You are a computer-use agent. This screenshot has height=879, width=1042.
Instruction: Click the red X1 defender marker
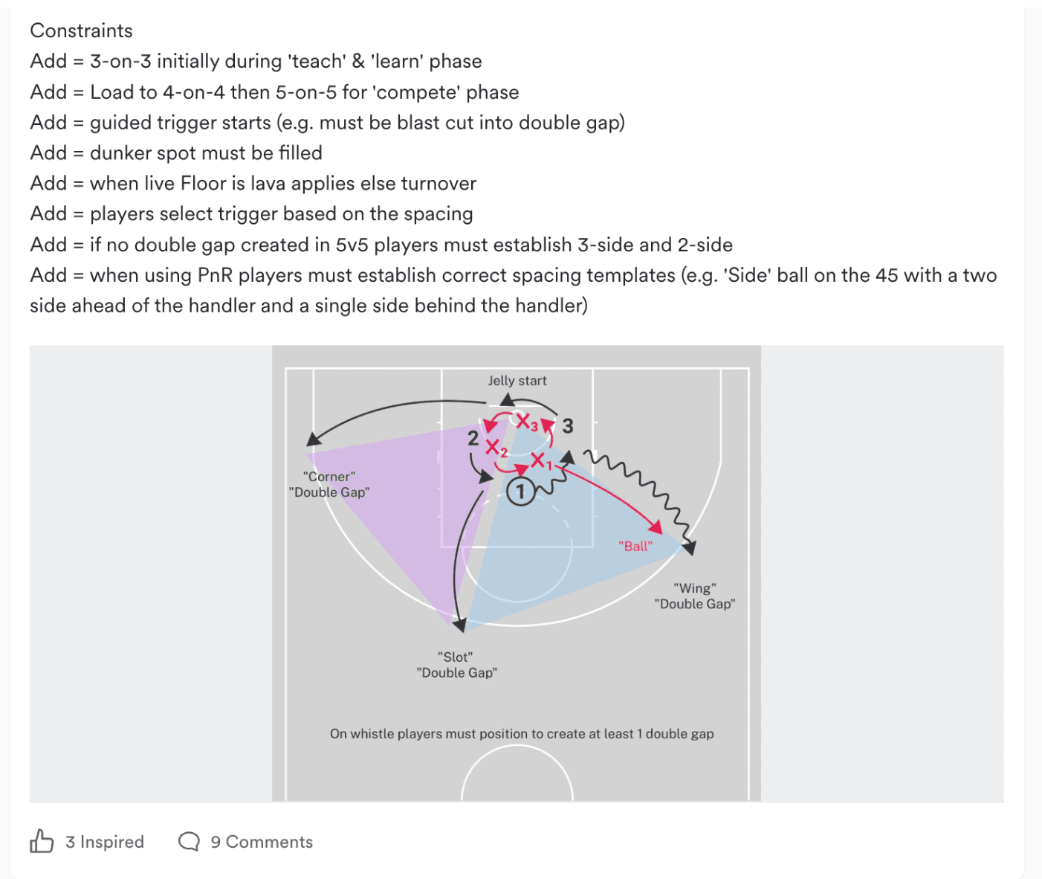[x=540, y=461]
